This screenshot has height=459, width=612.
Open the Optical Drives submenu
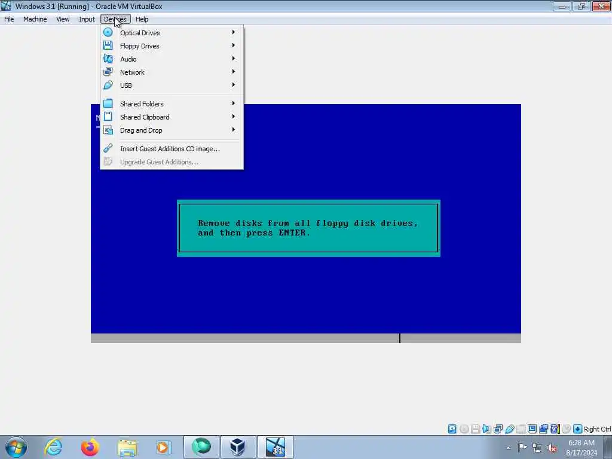[172, 33]
